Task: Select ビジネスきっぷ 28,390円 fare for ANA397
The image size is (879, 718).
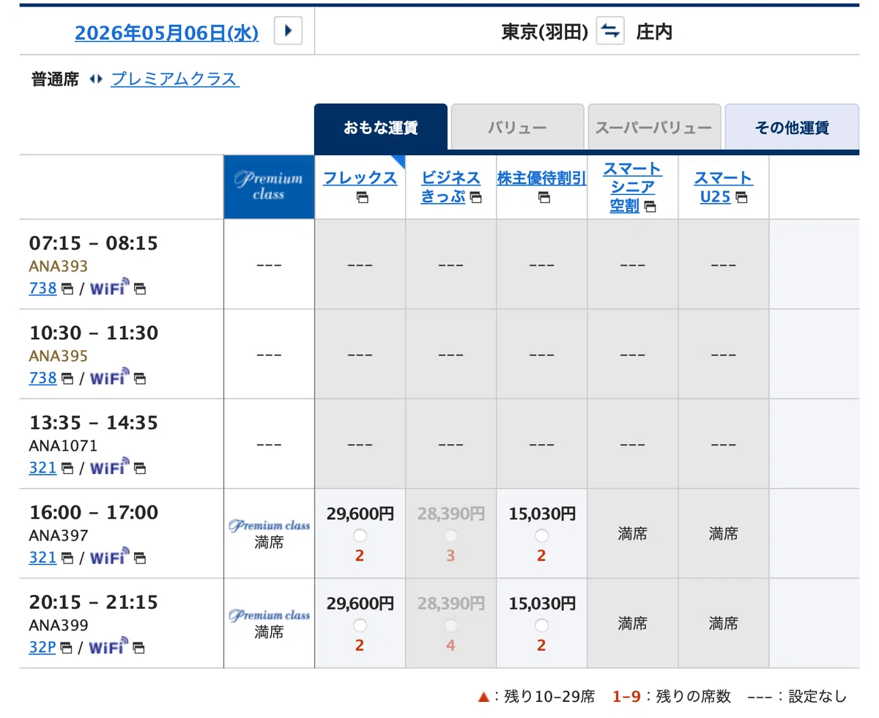Action: (450, 536)
